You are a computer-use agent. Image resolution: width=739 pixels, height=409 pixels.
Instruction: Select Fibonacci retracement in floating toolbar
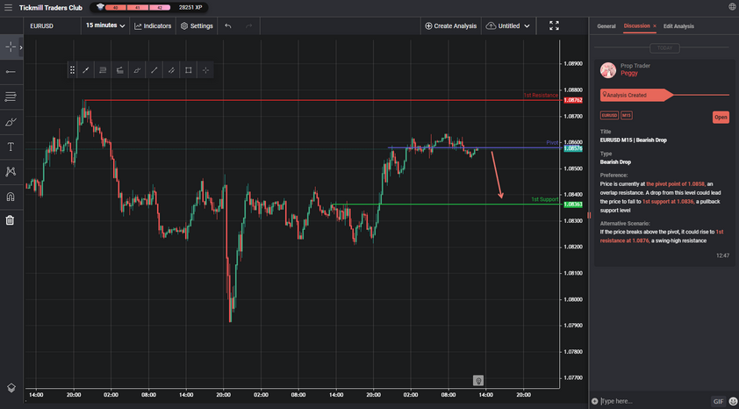click(103, 70)
